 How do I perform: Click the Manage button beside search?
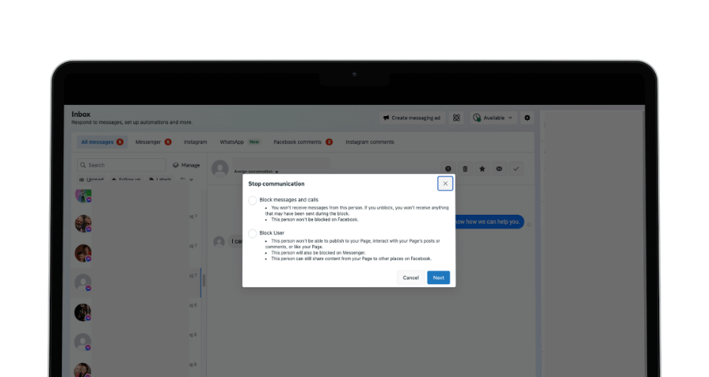click(x=186, y=165)
